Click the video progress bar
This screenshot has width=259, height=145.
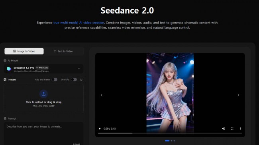[170, 133]
